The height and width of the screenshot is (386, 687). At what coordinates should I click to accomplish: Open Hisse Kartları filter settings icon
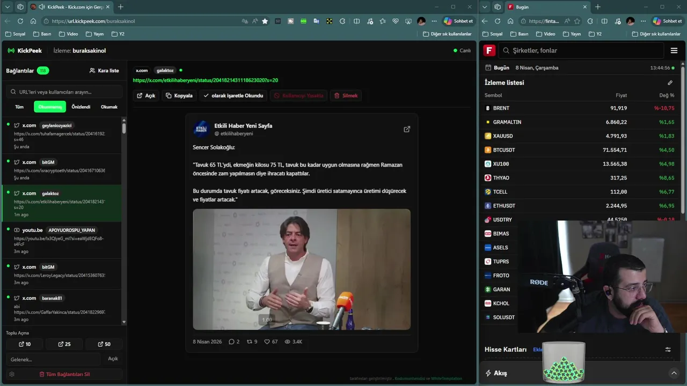[x=668, y=350]
